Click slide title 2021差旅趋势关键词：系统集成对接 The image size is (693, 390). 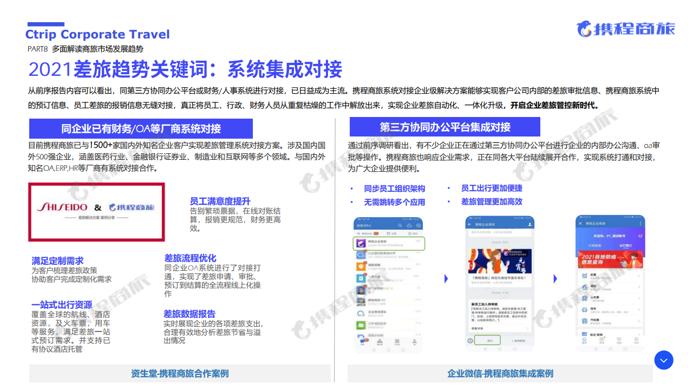click(185, 70)
